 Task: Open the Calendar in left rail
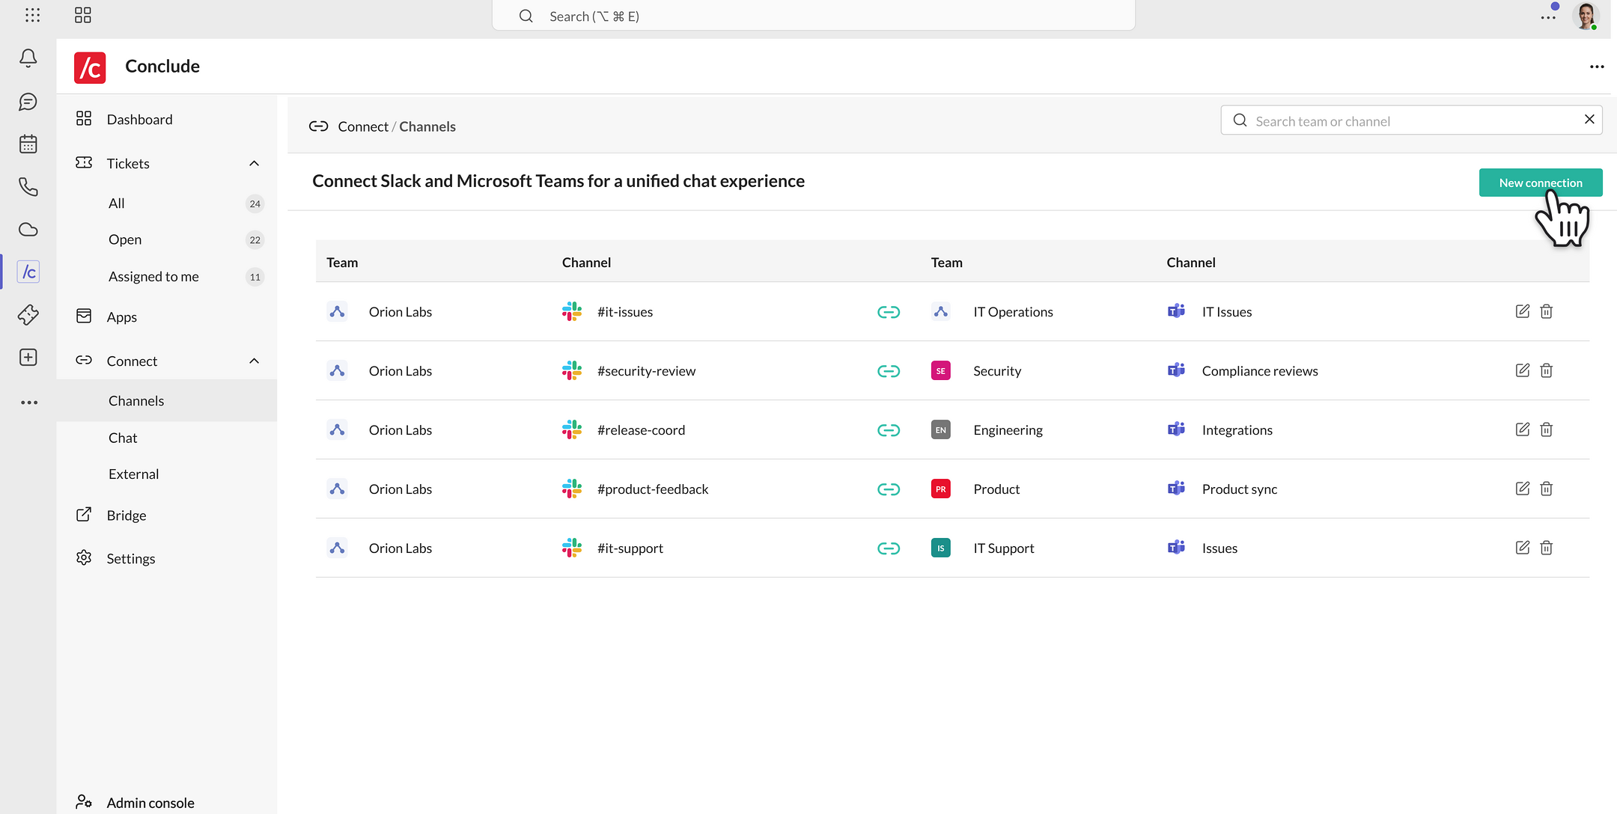click(x=28, y=144)
